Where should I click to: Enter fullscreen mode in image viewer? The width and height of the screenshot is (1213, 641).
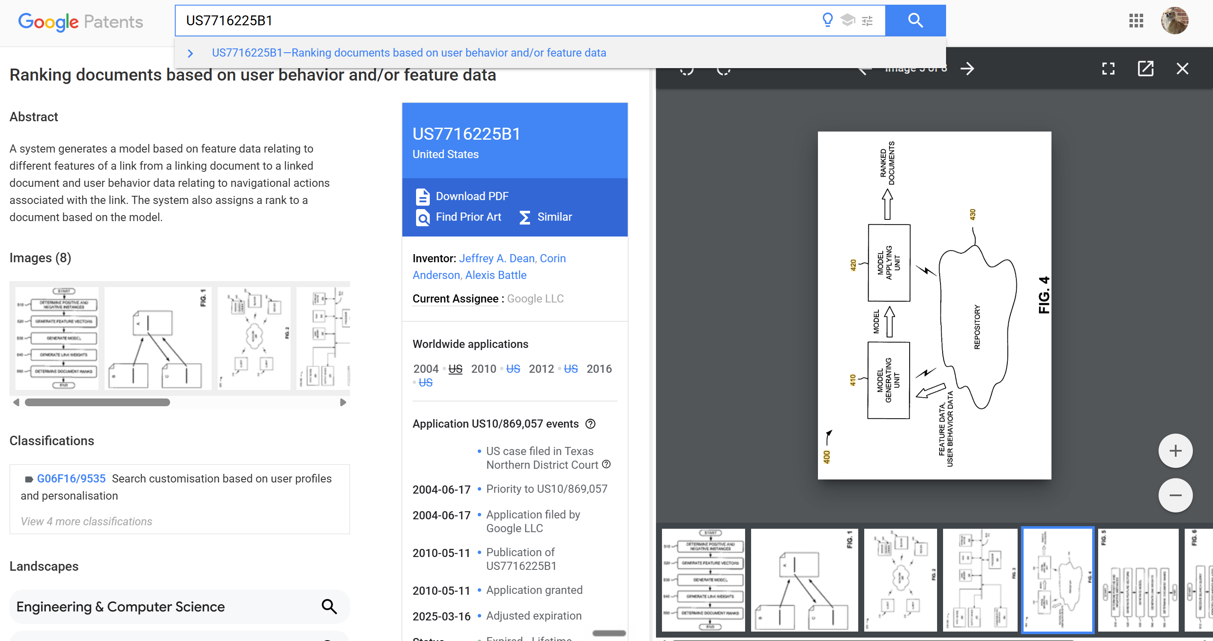tap(1108, 69)
